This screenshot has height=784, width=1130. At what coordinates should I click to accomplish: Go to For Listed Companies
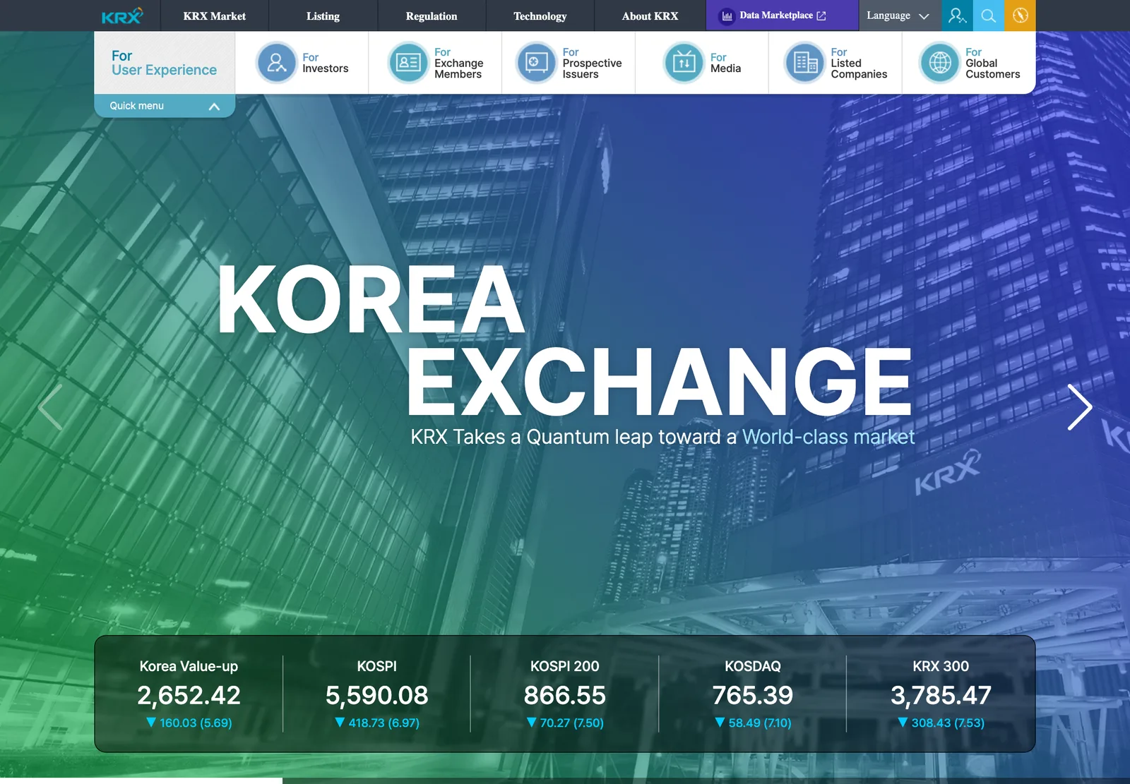point(859,63)
